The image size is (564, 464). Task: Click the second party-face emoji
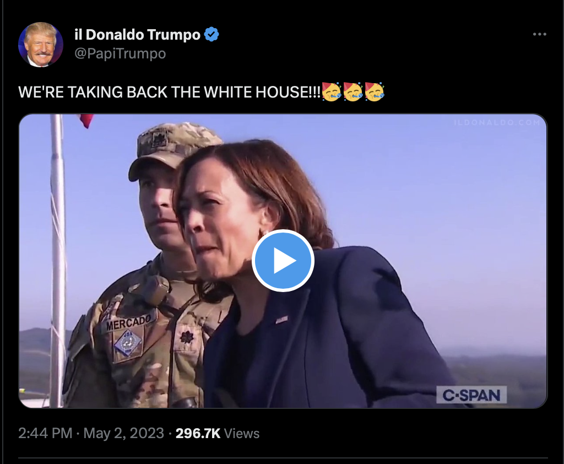click(x=353, y=92)
